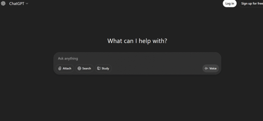
Task: Click the Voice text label
Action: pyautogui.click(x=213, y=68)
